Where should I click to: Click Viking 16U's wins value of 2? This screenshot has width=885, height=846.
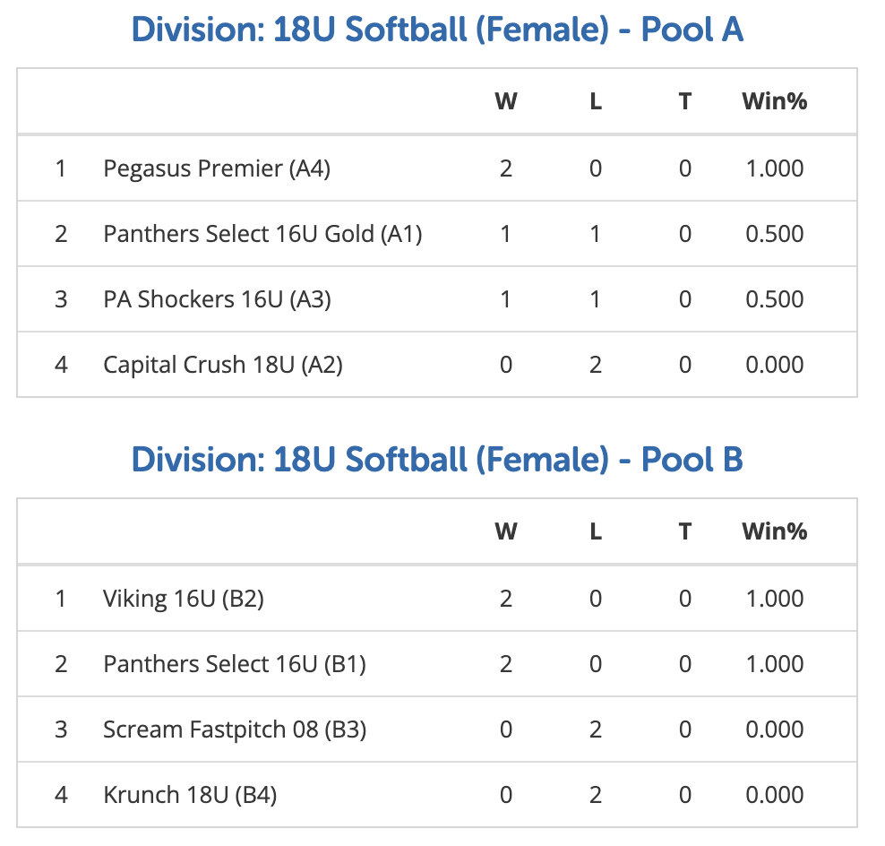click(x=506, y=599)
